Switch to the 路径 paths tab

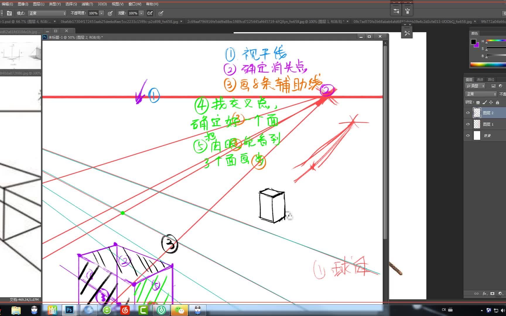coord(491,80)
